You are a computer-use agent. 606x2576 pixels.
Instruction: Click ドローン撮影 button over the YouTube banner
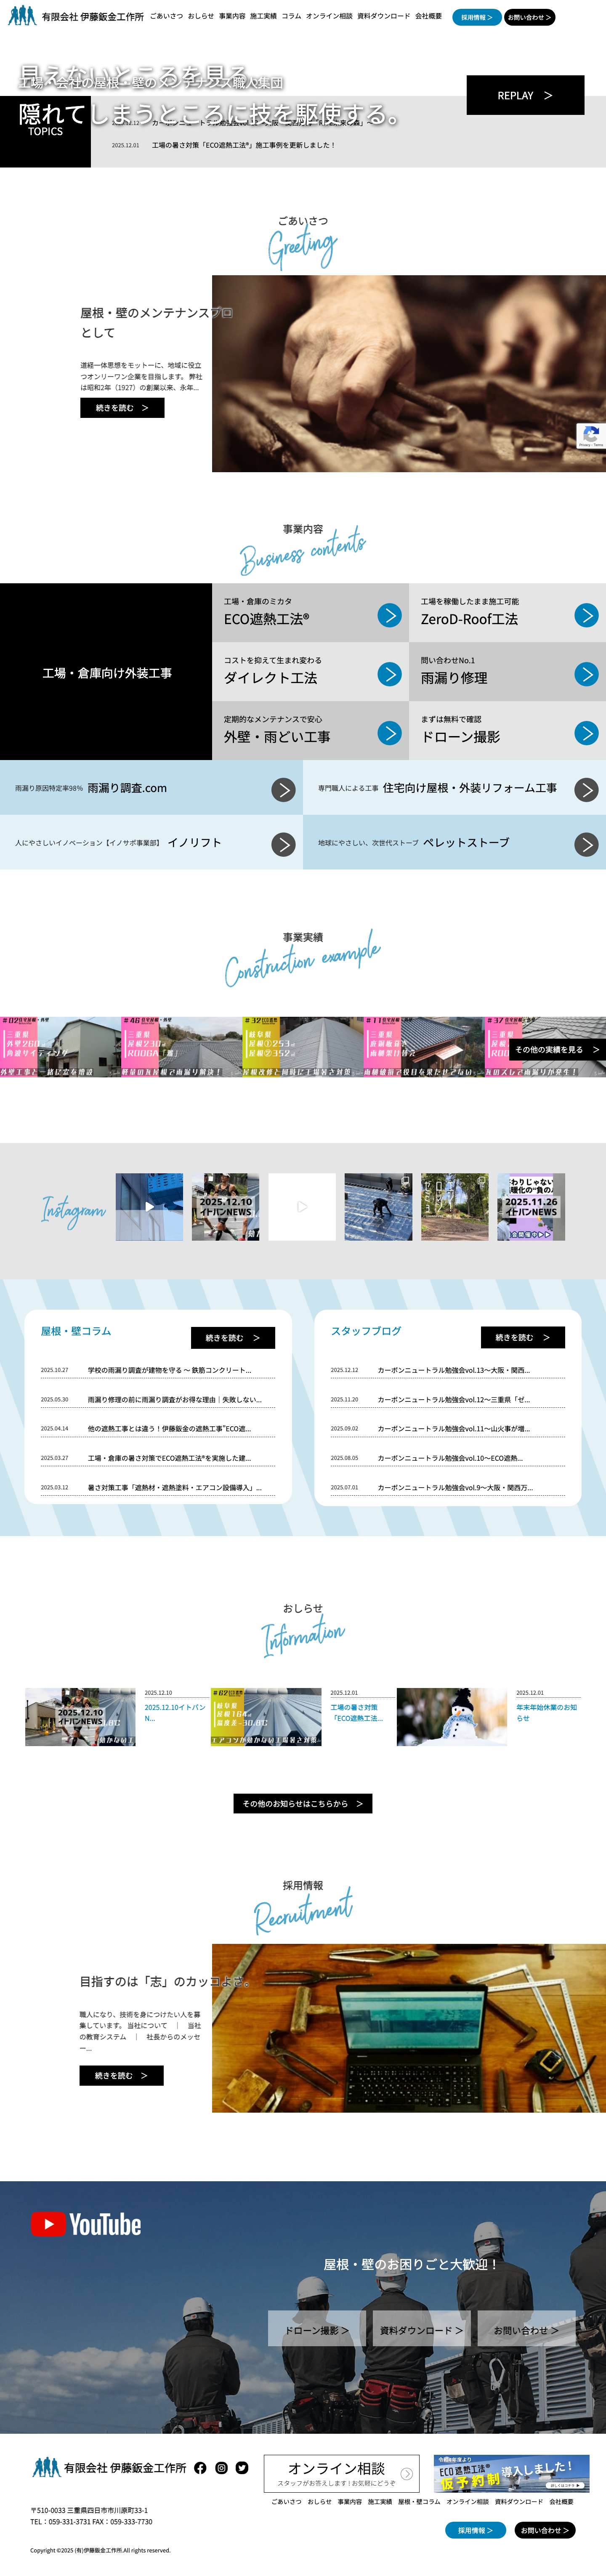(x=317, y=2330)
